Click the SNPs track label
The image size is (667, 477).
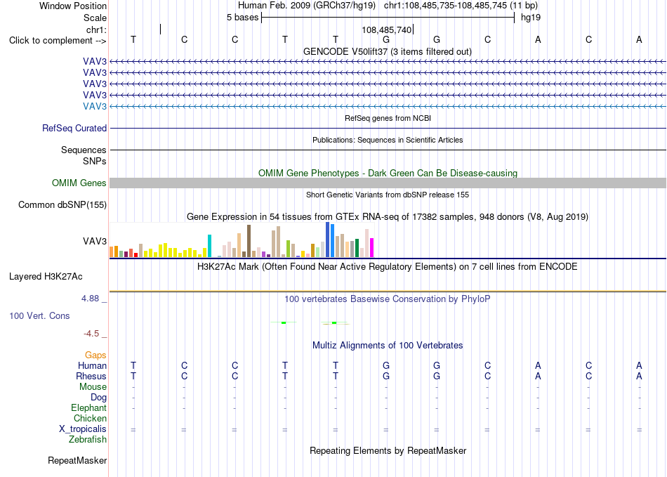95,162
